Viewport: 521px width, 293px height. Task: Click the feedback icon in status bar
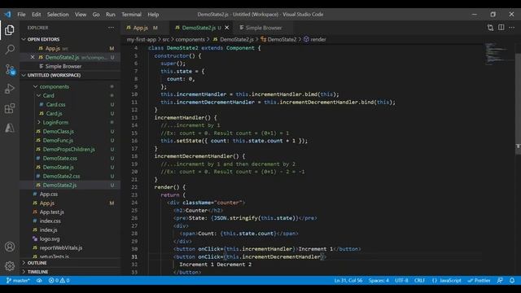pyautogui.click(x=500, y=280)
